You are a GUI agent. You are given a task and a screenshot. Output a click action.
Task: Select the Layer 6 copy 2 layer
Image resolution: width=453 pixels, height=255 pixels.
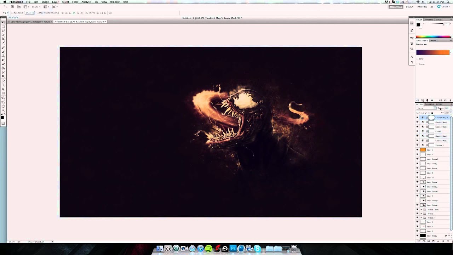(433, 159)
